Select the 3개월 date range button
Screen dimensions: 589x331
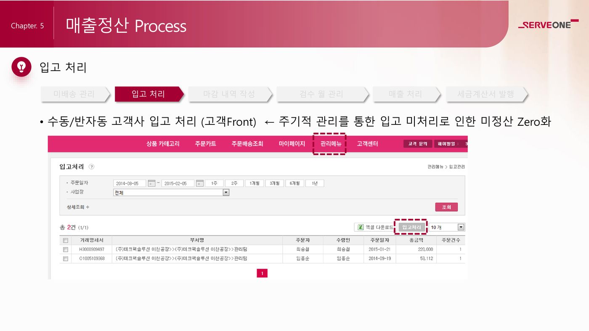pos(275,183)
